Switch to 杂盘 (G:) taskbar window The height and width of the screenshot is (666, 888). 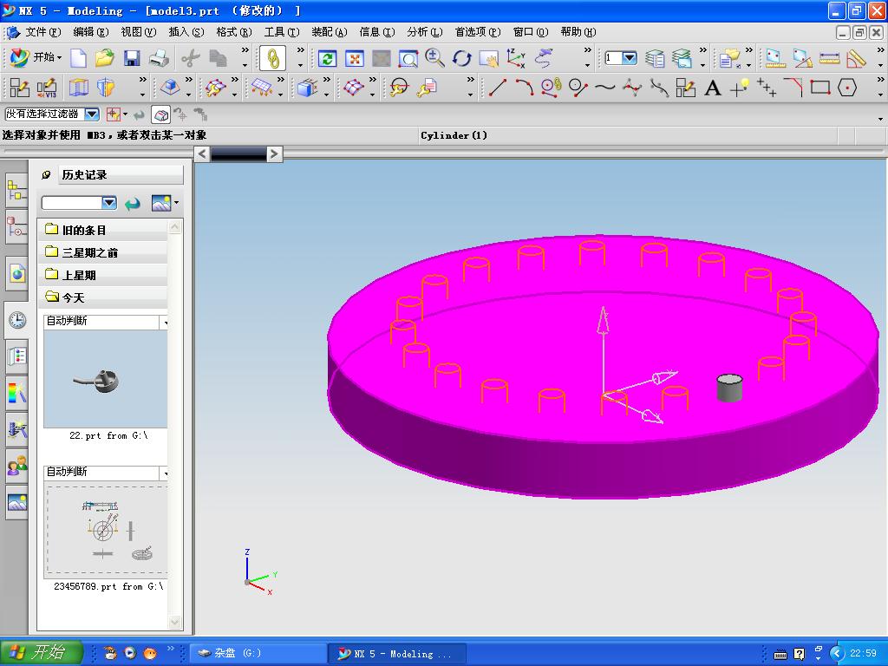tap(258, 654)
